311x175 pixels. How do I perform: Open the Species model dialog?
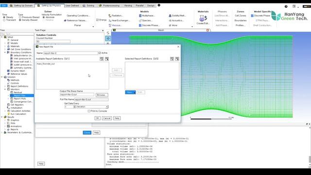[x=146, y=20]
